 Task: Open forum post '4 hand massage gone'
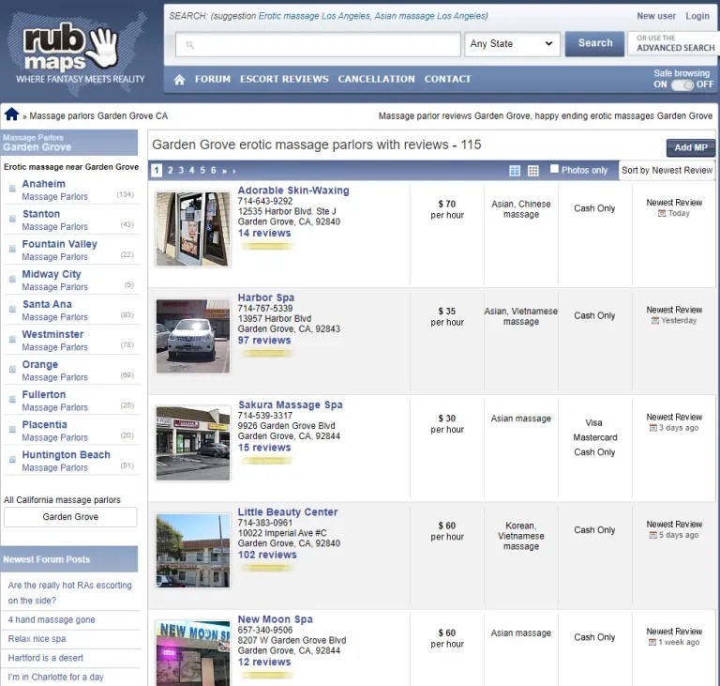coord(52,619)
